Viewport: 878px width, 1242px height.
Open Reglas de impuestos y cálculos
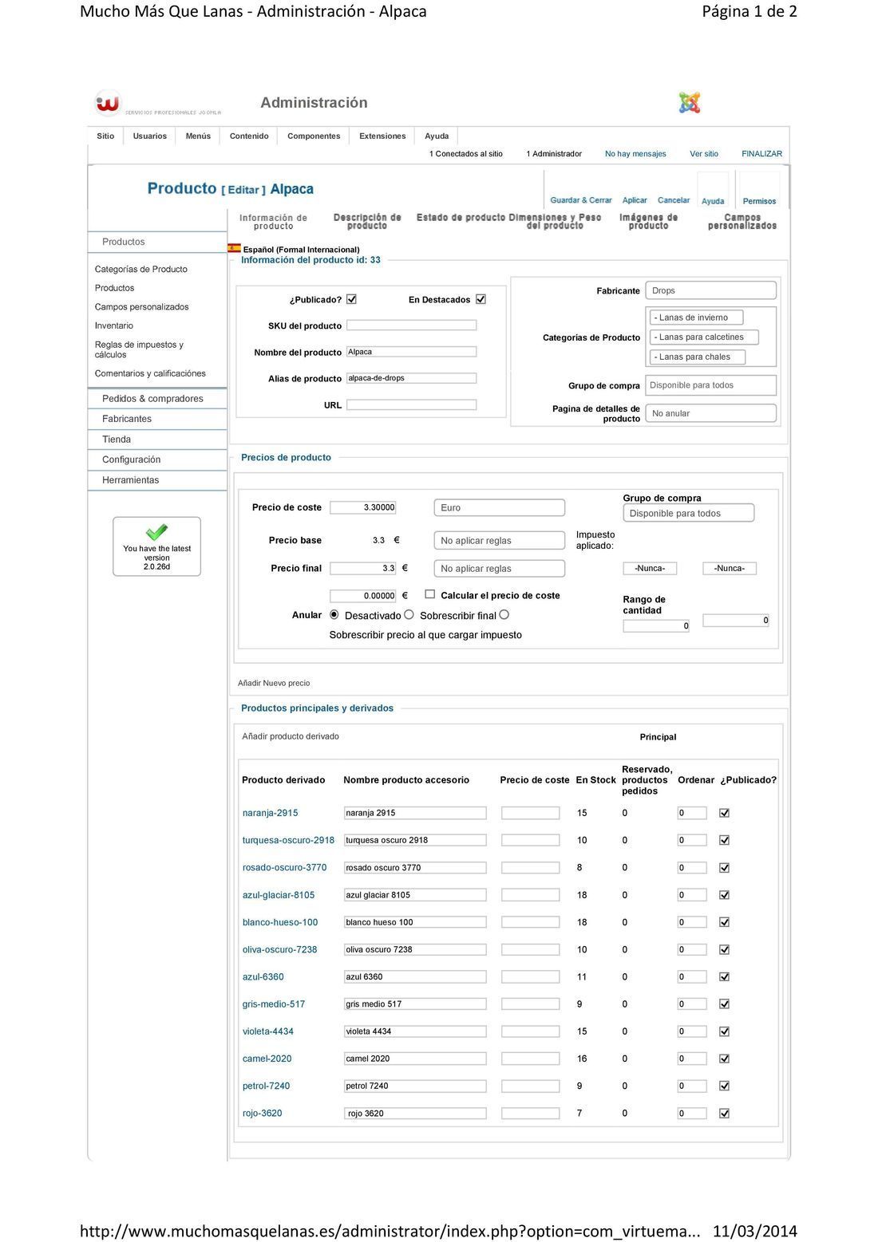pos(139,349)
